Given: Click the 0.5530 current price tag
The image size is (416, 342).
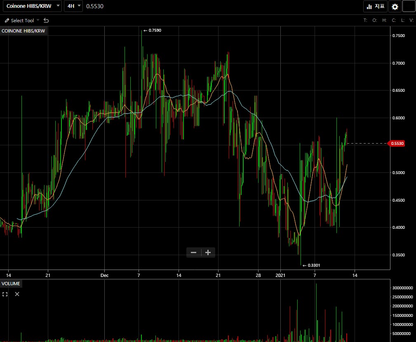Looking at the screenshot, I should [397, 143].
